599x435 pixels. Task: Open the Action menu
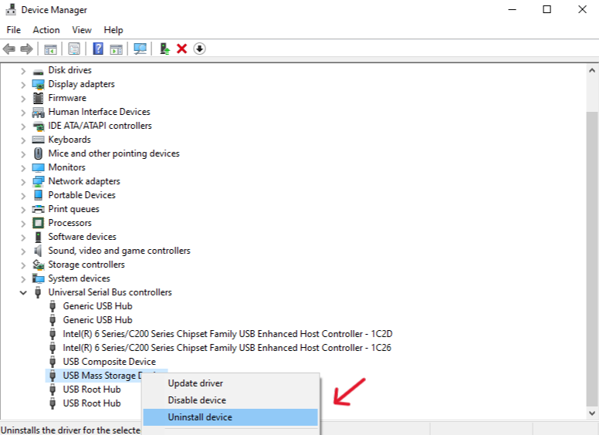tap(46, 30)
